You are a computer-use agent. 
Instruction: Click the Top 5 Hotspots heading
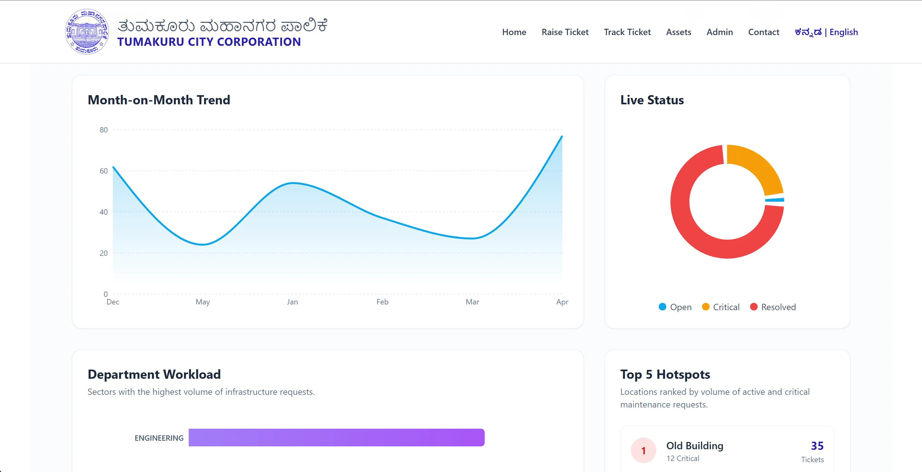pos(665,374)
